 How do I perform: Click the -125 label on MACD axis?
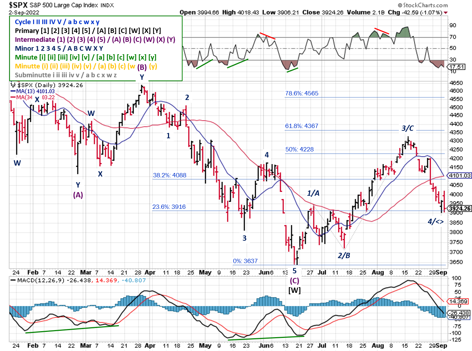point(456,340)
